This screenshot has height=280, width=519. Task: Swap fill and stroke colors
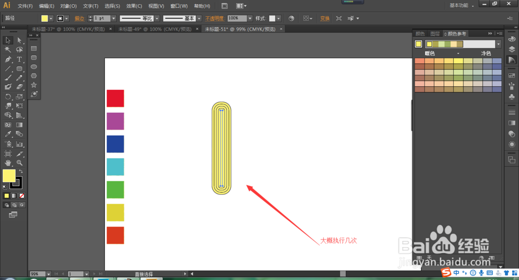tap(21, 171)
